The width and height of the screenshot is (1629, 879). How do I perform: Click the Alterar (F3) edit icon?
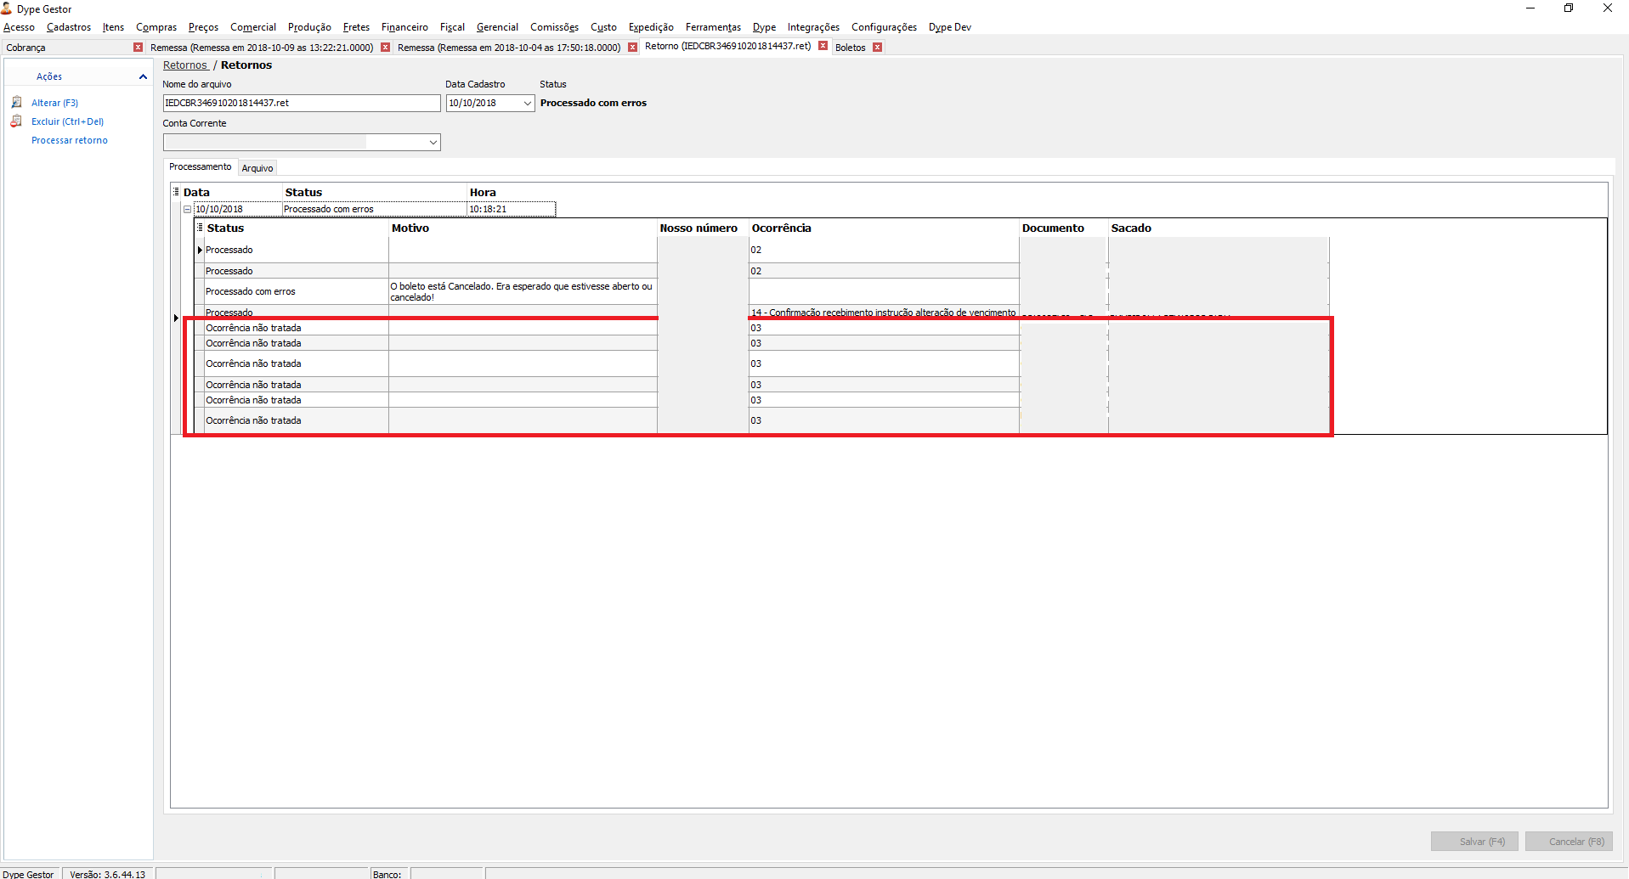point(16,103)
